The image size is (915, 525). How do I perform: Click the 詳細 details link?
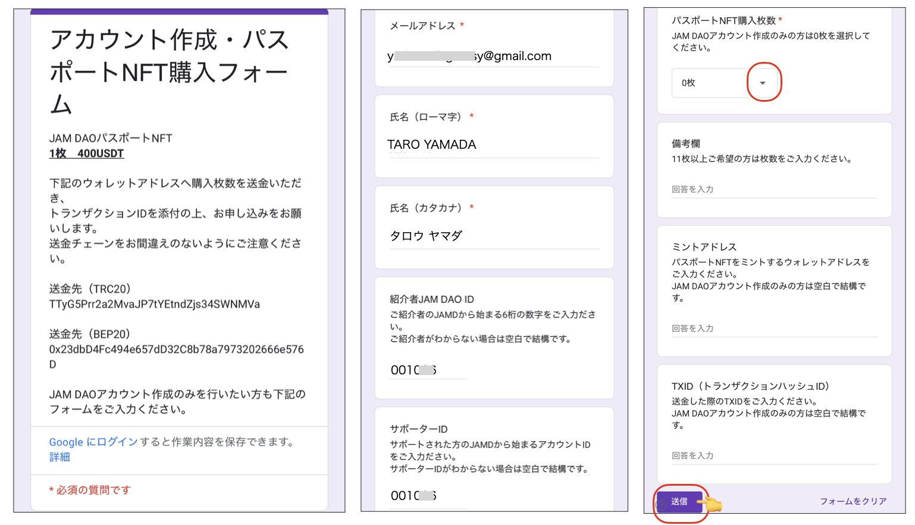(x=59, y=457)
